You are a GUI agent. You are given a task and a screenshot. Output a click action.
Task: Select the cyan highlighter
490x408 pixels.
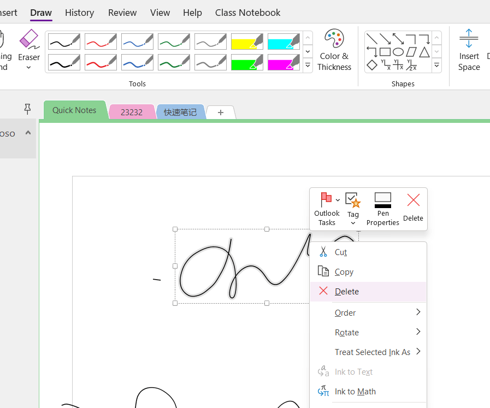[x=284, y=42]
